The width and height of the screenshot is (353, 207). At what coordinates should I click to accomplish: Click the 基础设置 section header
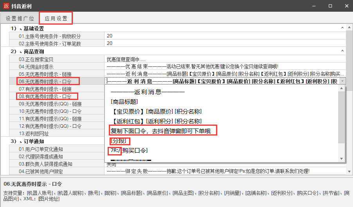pos(27,29)
